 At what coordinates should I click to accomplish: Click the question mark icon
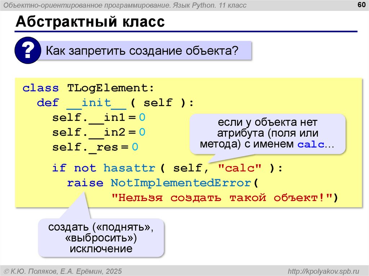28,50
